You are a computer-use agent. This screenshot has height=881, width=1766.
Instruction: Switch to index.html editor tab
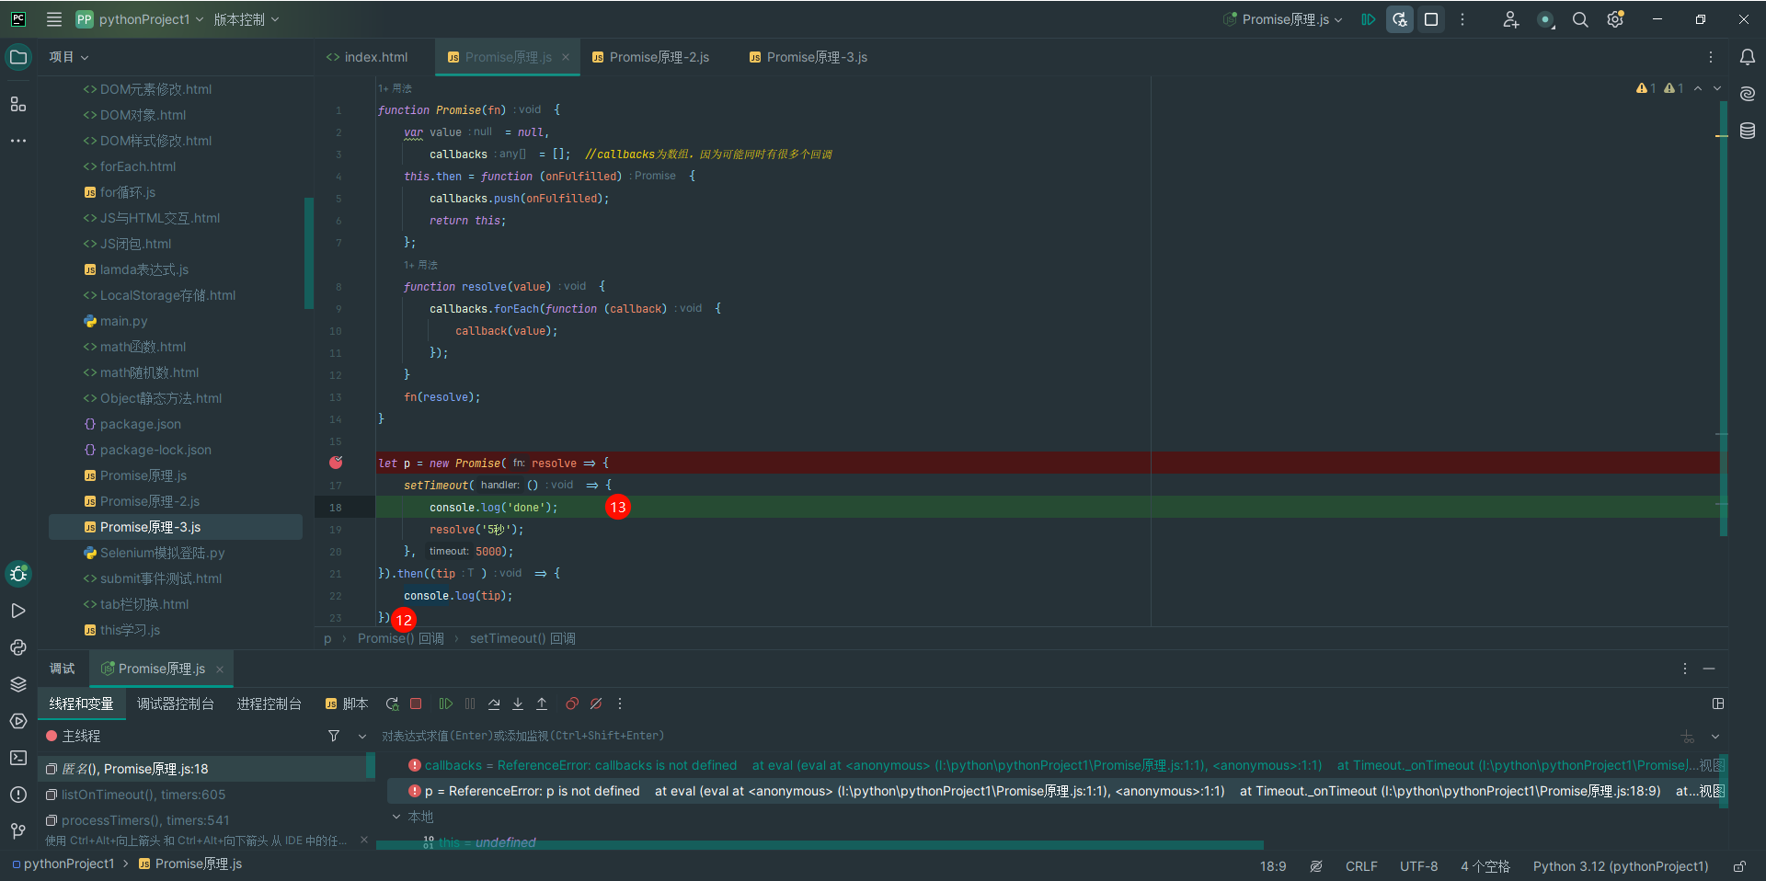tap(367, 57)
